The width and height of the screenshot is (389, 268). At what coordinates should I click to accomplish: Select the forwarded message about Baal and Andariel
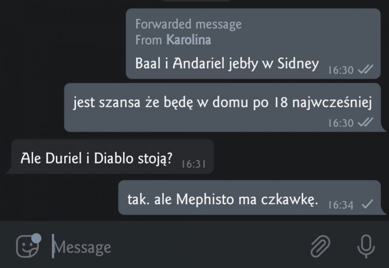click(x=253, y=44)
